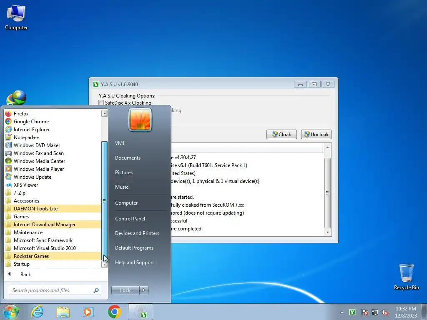The width and height of the screenshot is (427, 320).
Task: Open Default Programs
Action: click(134, 248)
